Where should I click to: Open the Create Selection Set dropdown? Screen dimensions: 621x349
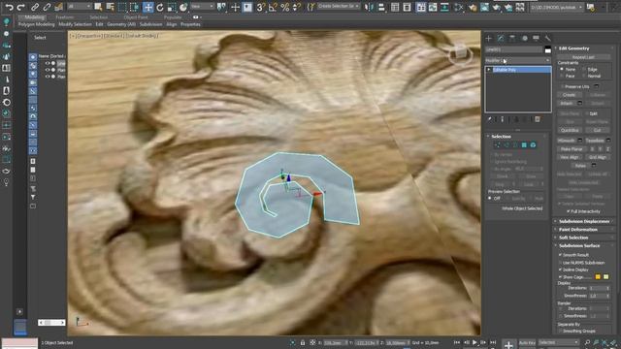339,7
